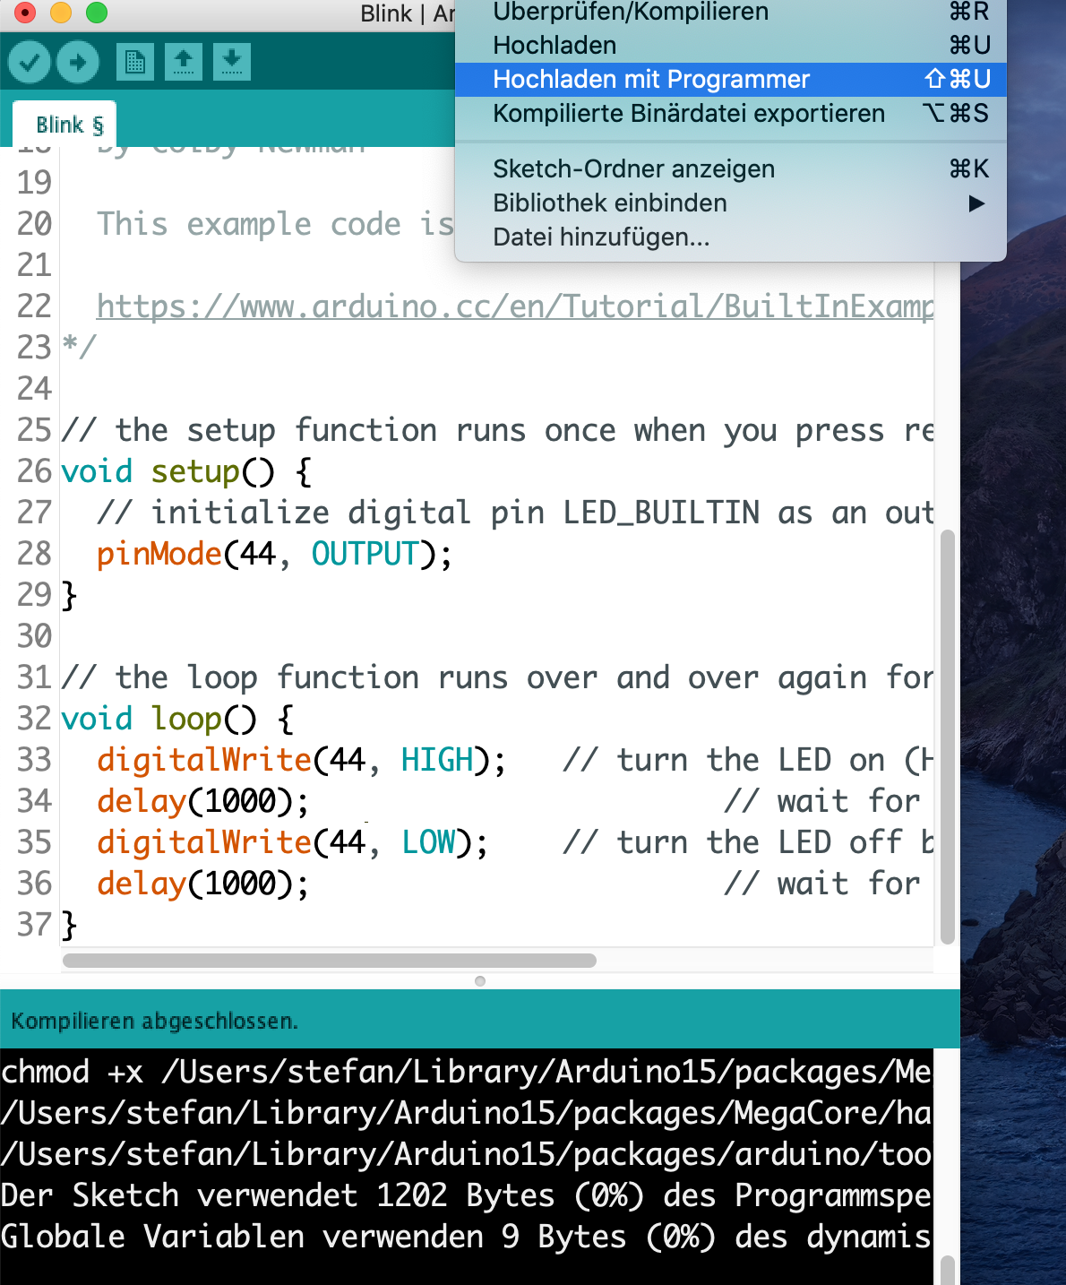
Task: Click the horizontal editor scrollbar
Action: coord(329,961)
